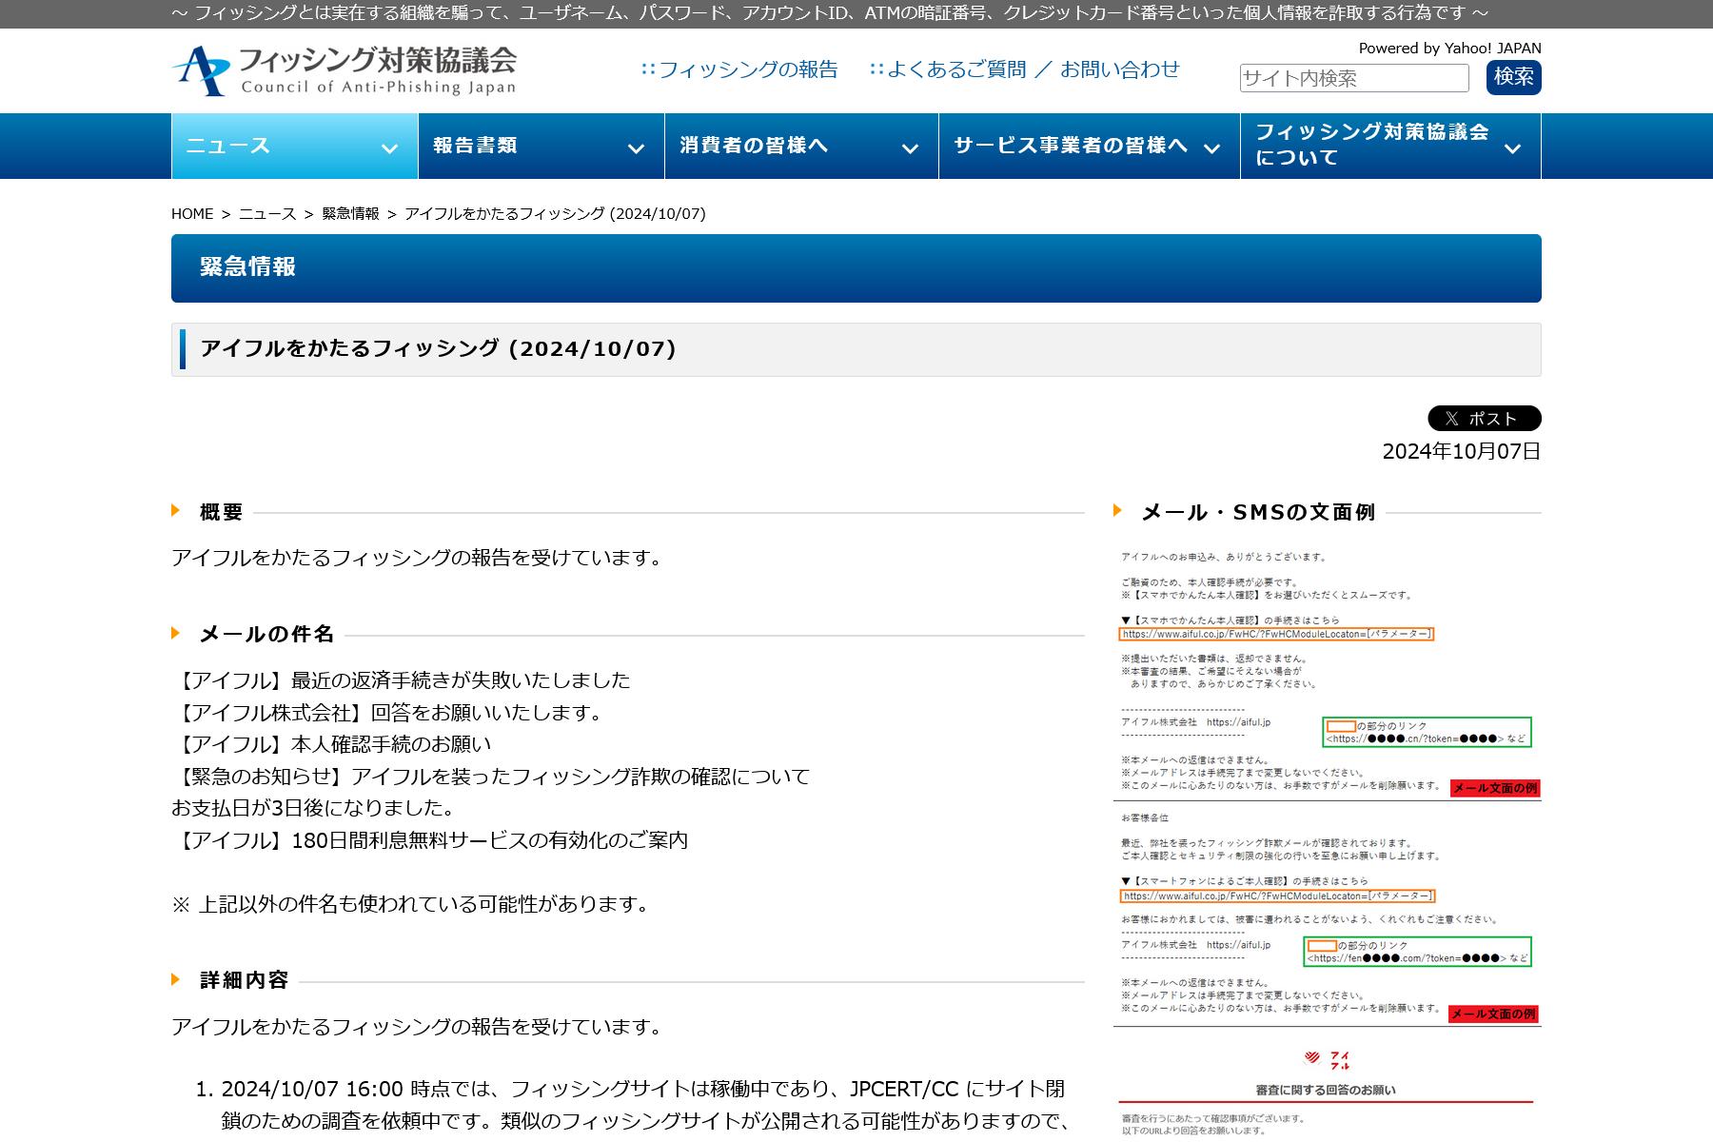Expand 報告書類 menu chevron

tap(636, 148)
